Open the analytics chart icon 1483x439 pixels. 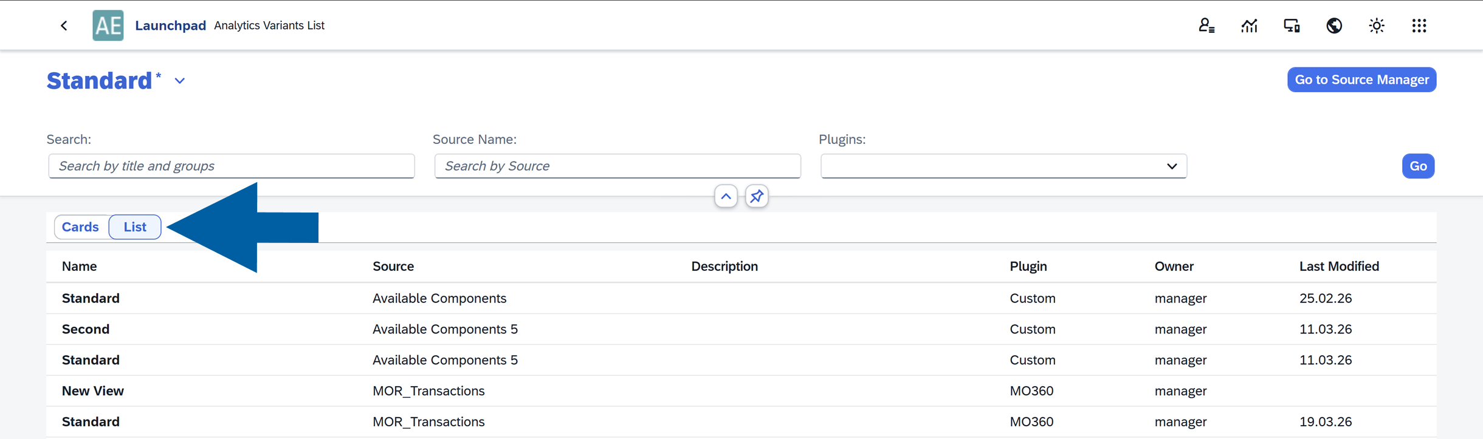(x=1249, y=26)
